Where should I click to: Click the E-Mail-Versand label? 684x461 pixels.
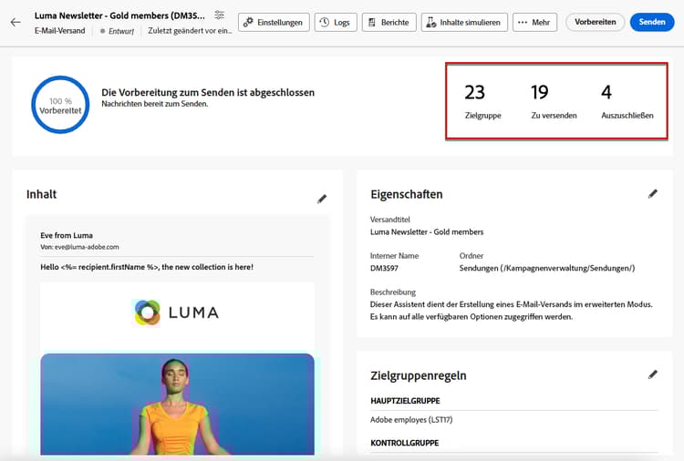(x=60, y=31)
